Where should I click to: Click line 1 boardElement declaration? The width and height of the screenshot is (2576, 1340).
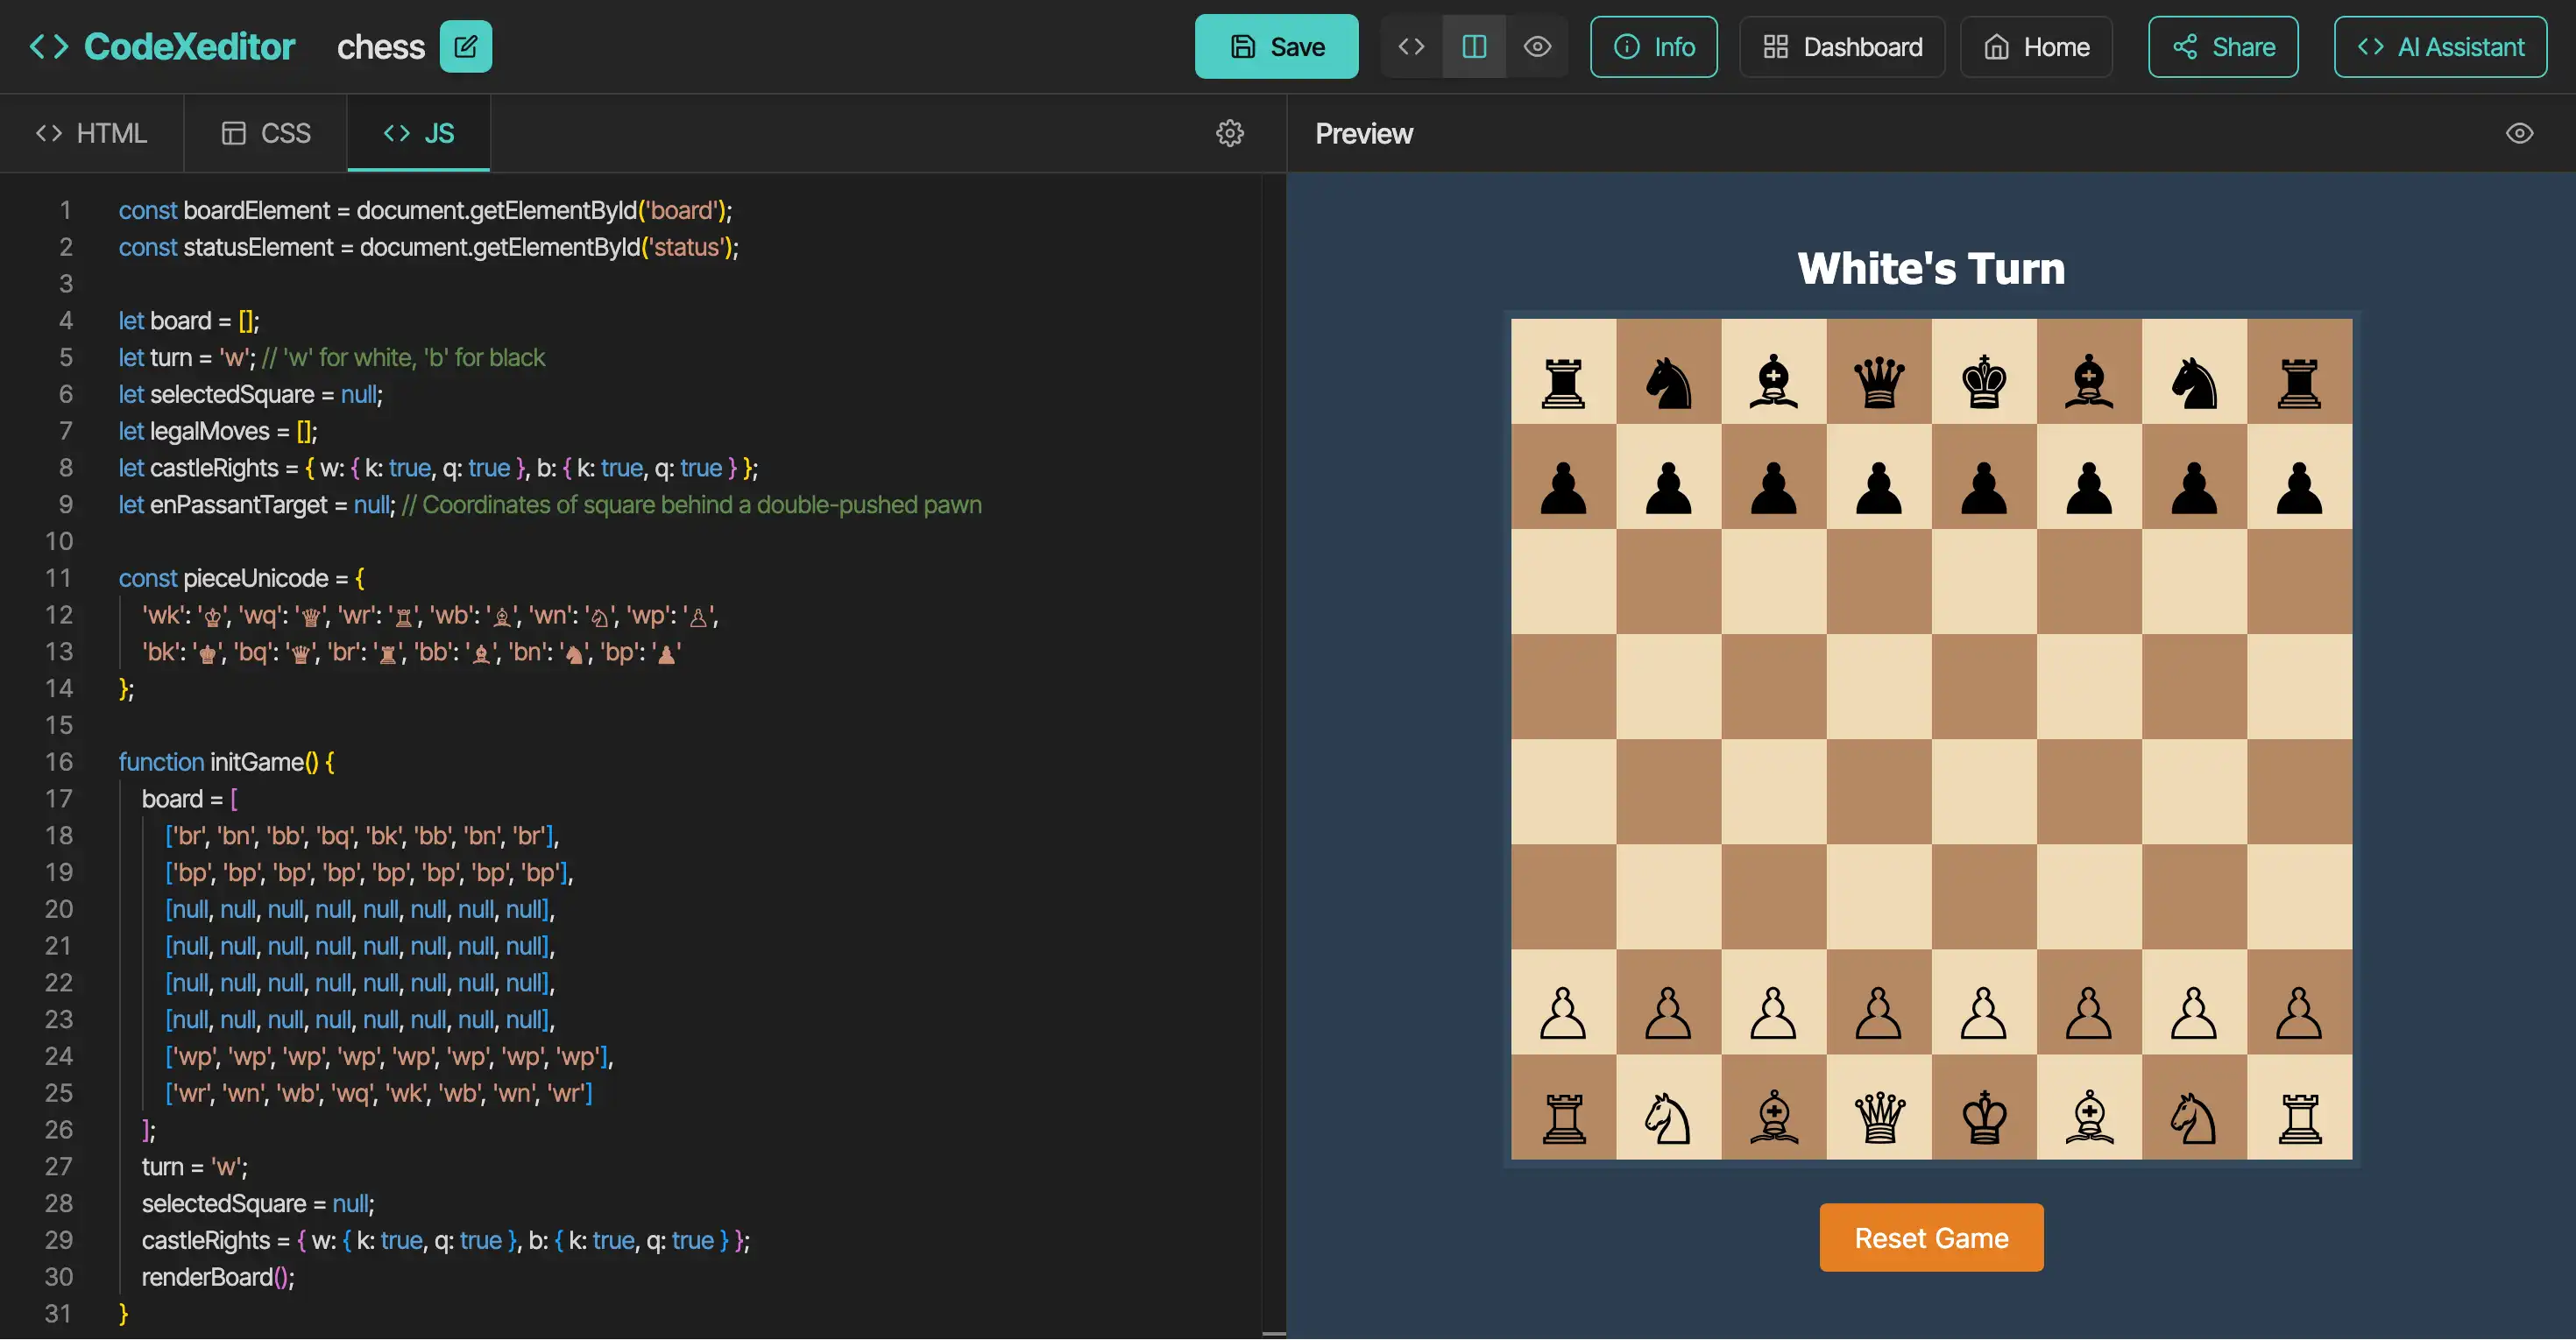coord(425,210)
